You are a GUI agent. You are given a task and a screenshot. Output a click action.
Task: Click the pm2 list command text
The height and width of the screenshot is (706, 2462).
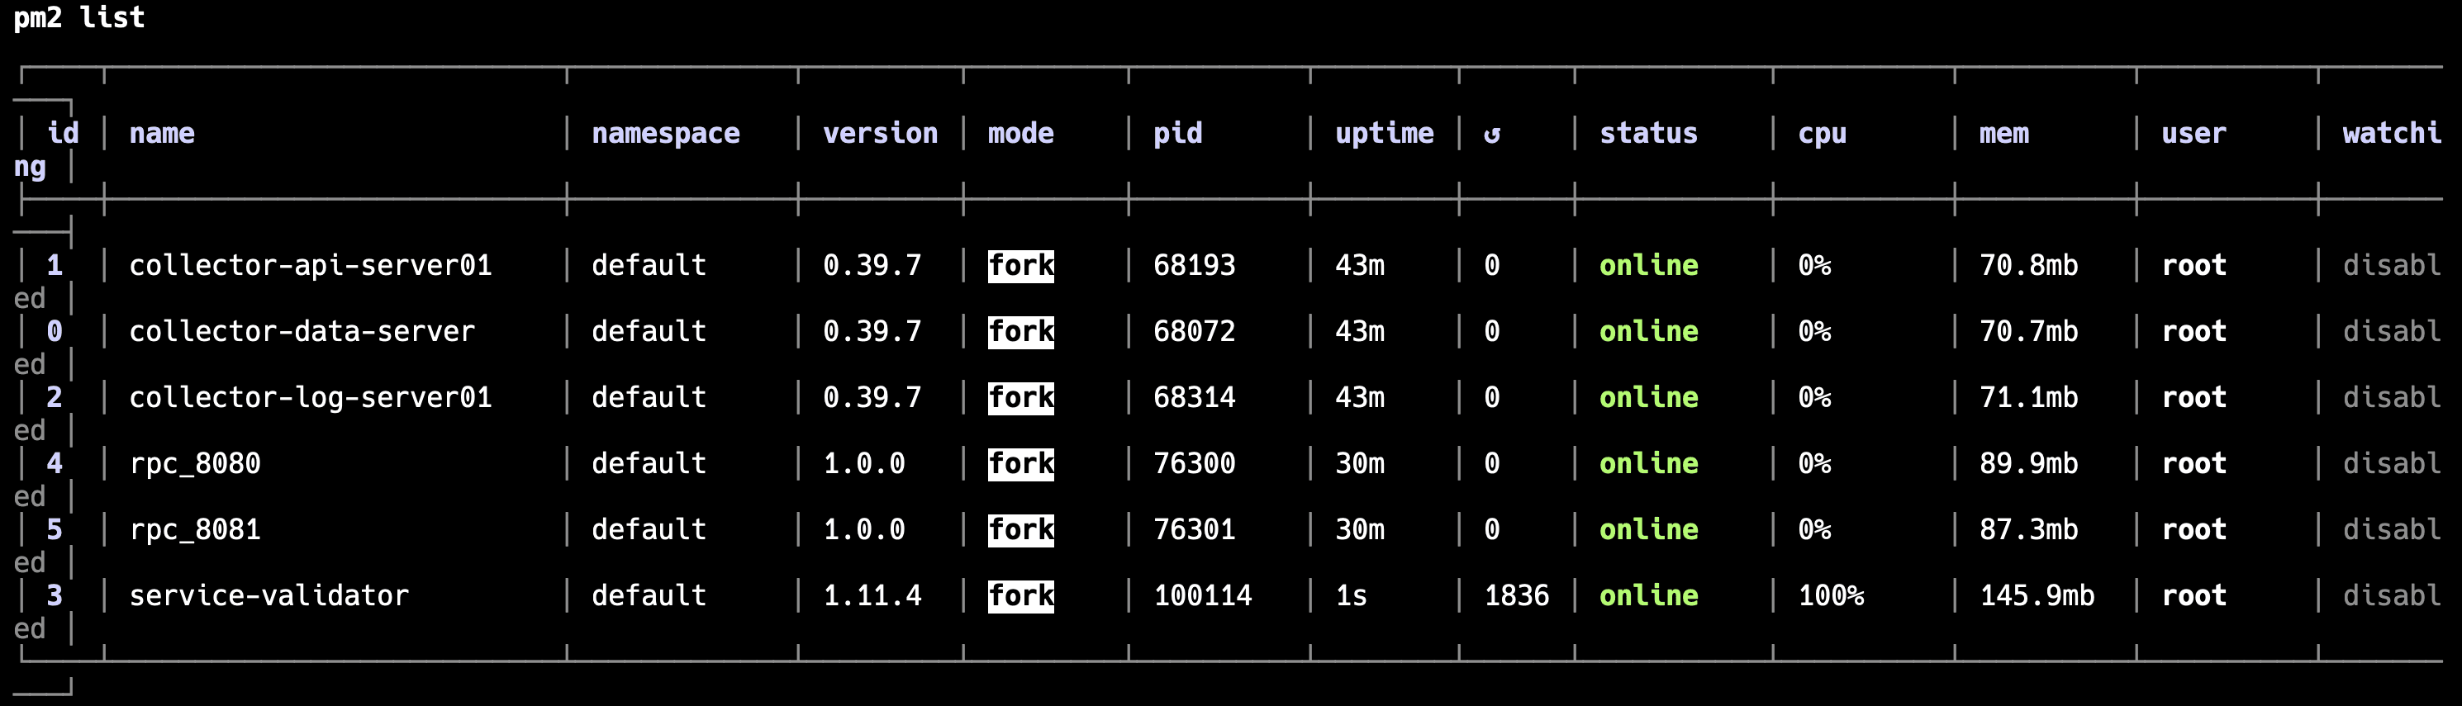(79, 18)
